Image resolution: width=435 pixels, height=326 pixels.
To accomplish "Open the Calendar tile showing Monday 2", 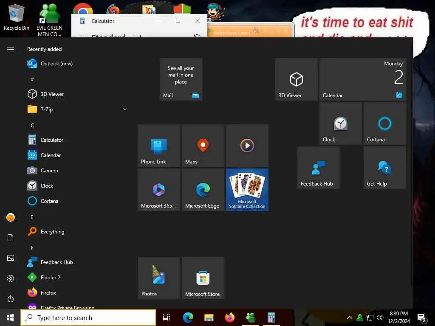I will point(363,79).
